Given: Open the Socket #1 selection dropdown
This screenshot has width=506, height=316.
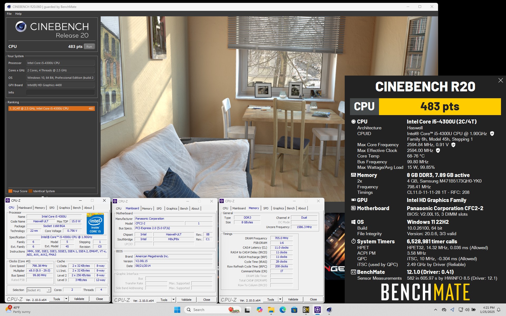Looking at the screenshot, I should pos(39,290).
